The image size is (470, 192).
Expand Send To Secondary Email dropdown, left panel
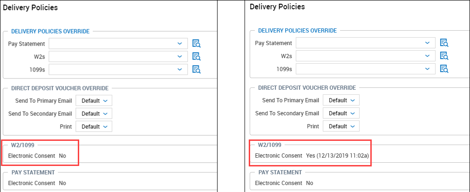94,113
